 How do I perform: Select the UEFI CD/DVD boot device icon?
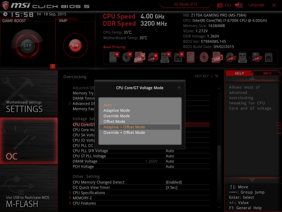coord(127,57)
